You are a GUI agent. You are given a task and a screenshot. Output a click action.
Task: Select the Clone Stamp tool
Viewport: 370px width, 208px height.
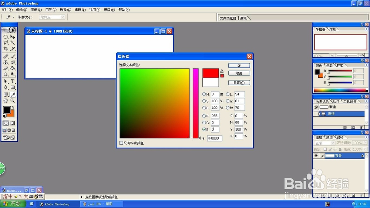coord(6,62)
